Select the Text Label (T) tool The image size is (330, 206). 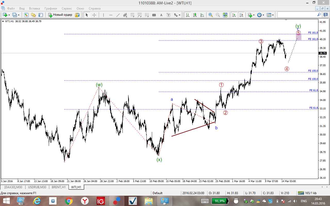click(x=169, y=15)
